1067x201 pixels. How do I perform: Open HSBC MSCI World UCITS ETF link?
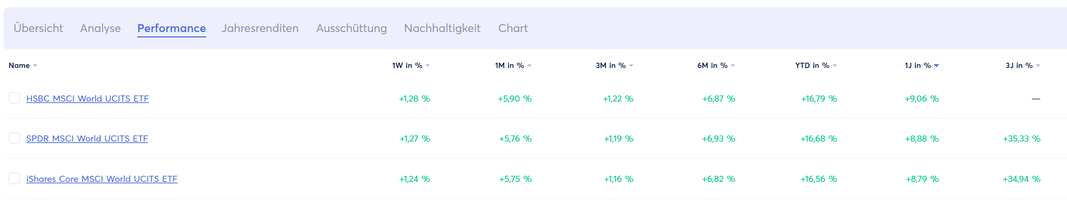[x=88, y=99]
